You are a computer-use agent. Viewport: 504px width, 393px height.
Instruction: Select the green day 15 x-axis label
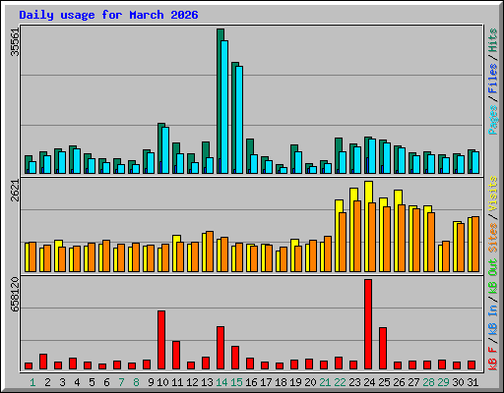click(x=236, y=382)
